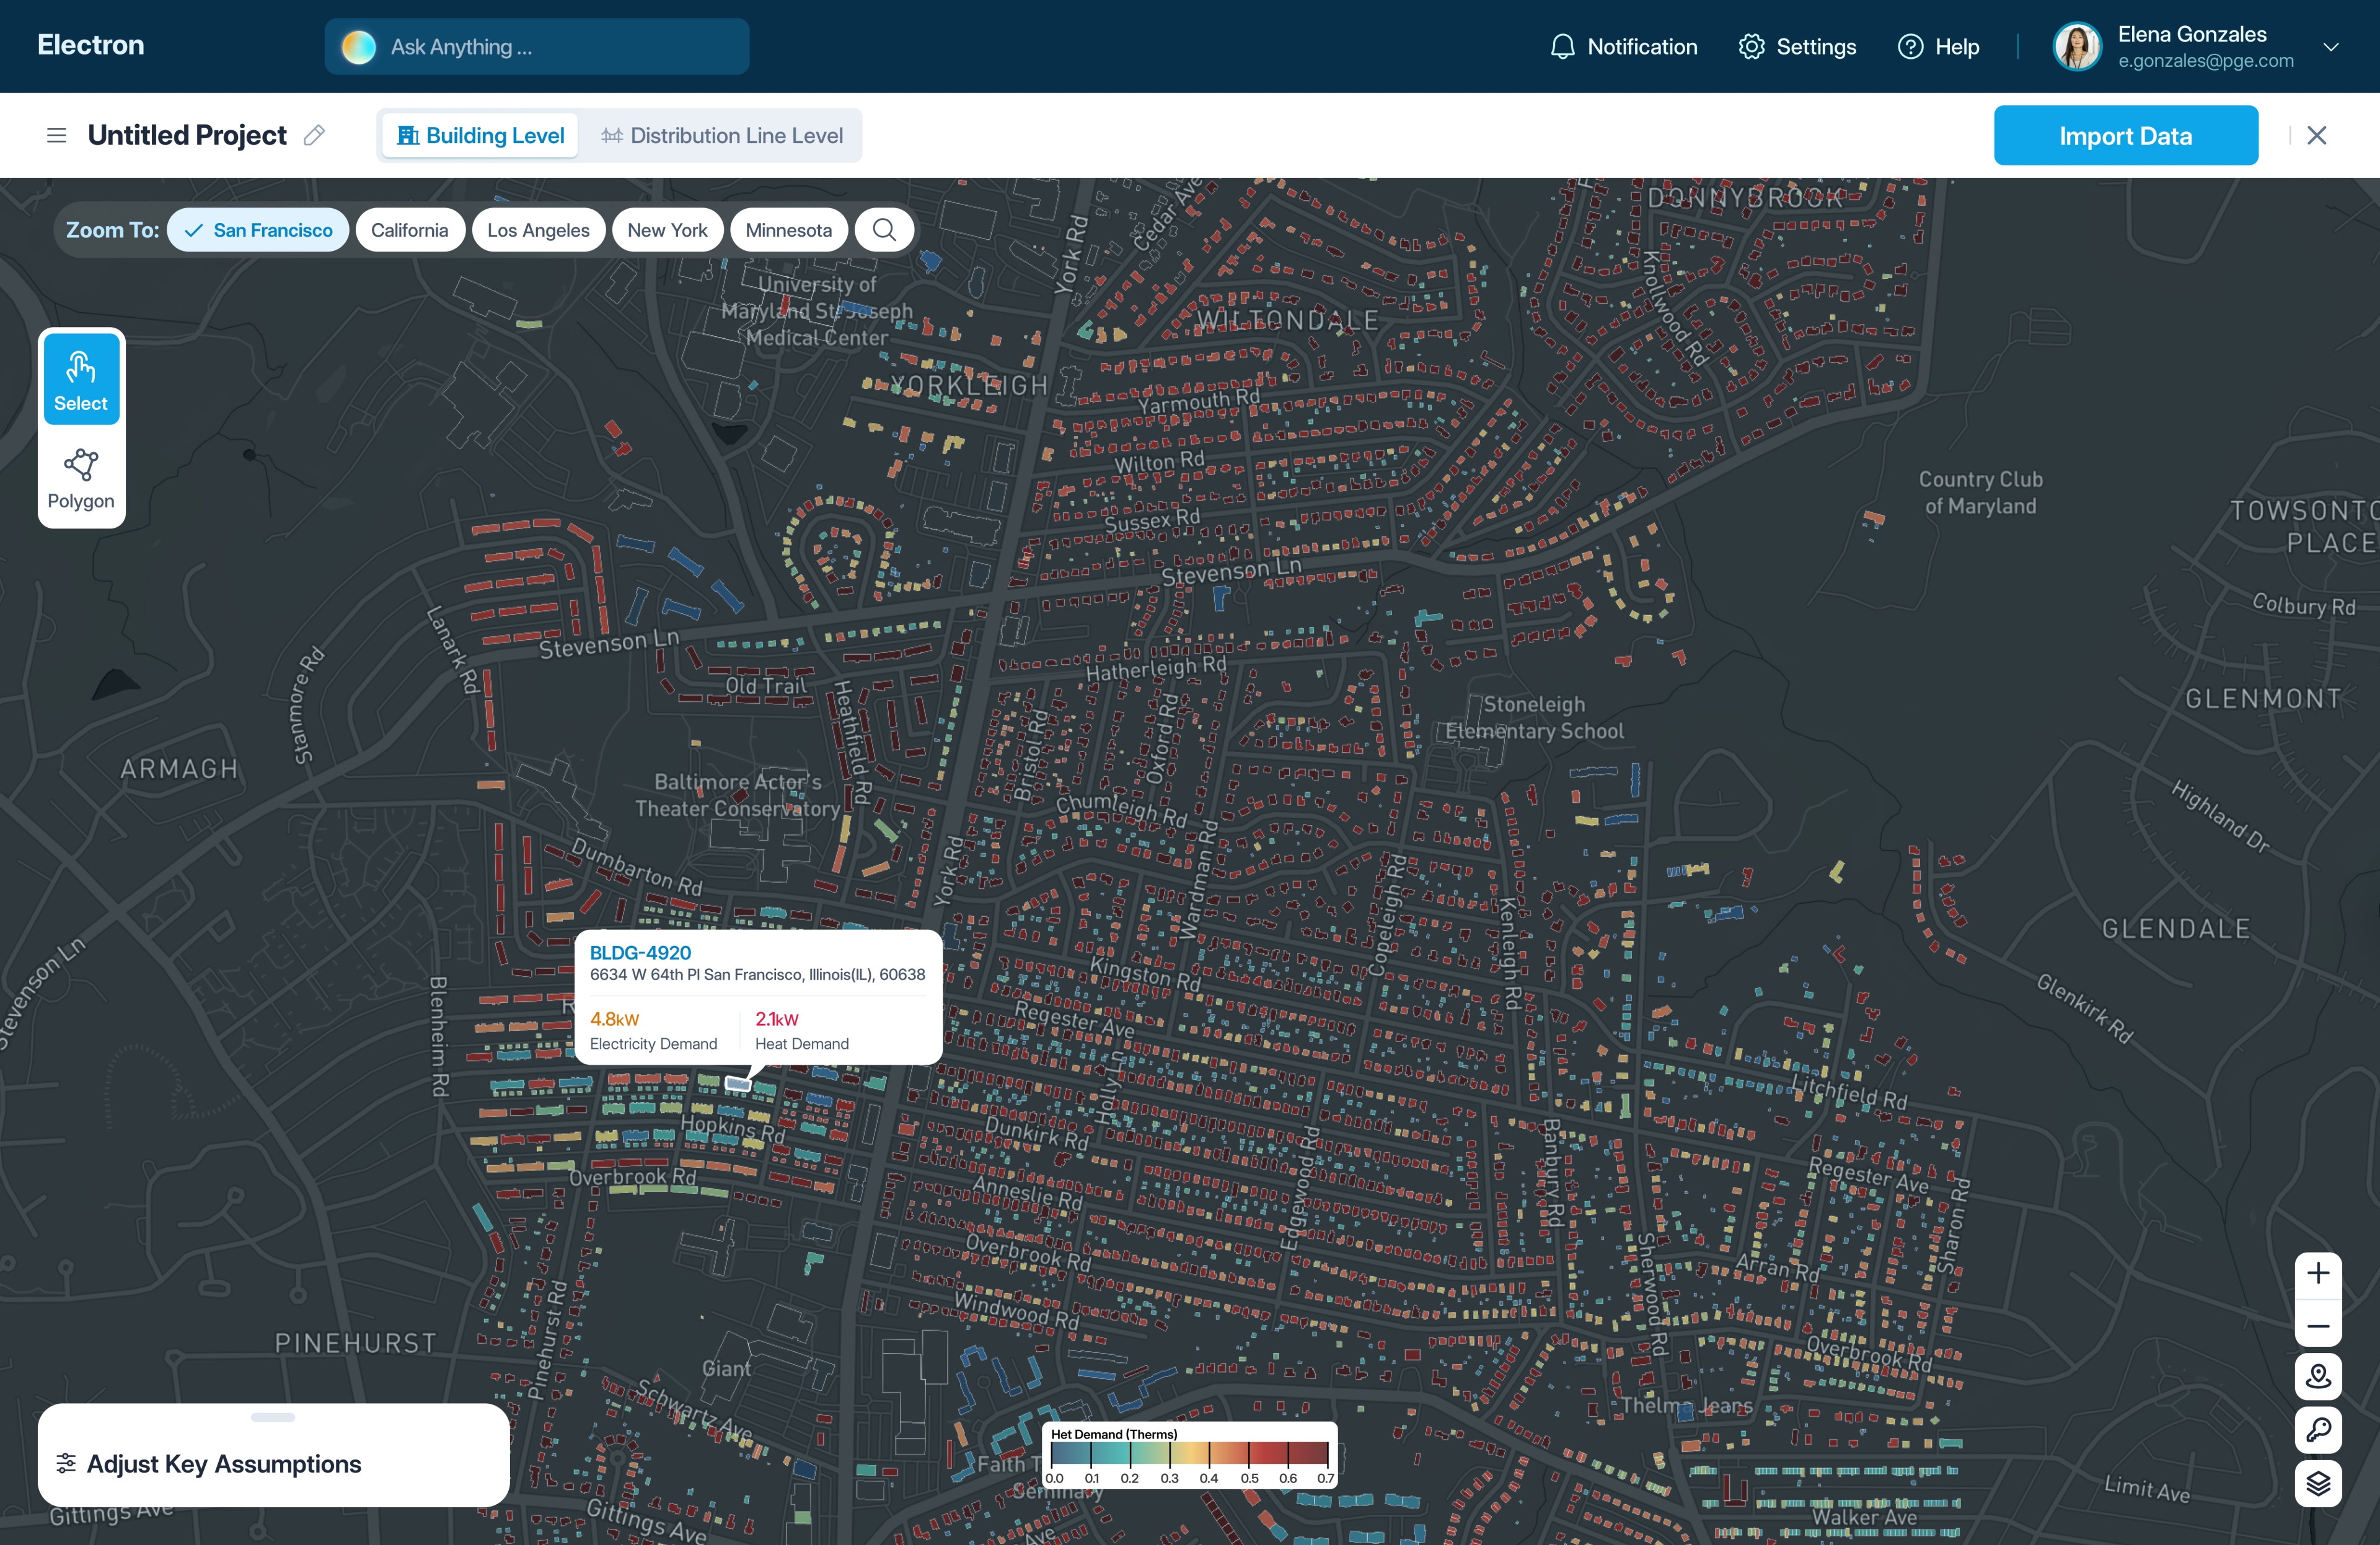Click the Ask Anything orb icon
2380x1545 pixels.
point(358,47)
